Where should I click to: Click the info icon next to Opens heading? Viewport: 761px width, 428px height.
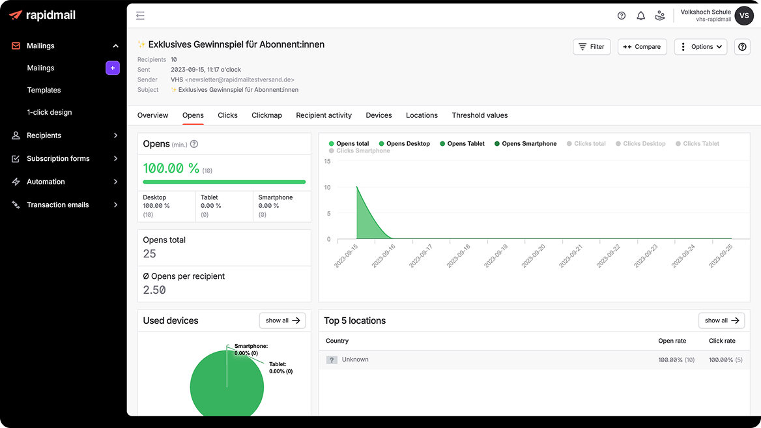point(194,144)
